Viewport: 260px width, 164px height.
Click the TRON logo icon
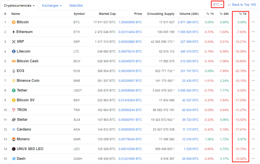pos(14,110)
